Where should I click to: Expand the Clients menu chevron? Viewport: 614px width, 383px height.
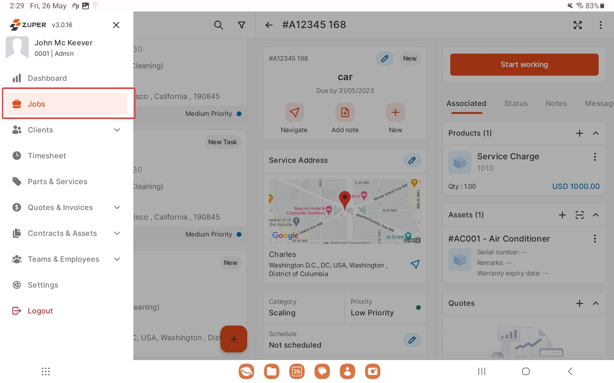tap(117, 130)
